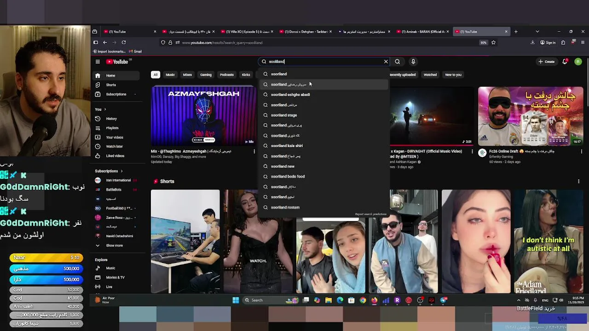Viewport: 589px width, 331px height.
Task: Open the AZMAYESHGAH mix thumbnail
Action: pyautogui.click(x=203, y=116)
